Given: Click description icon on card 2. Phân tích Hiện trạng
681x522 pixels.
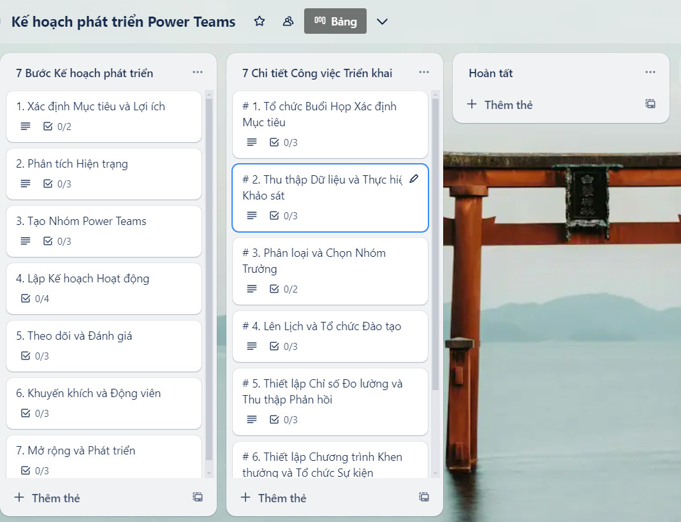Looking at the screenshot, I should pyautogui.click(x=26, y=184).
